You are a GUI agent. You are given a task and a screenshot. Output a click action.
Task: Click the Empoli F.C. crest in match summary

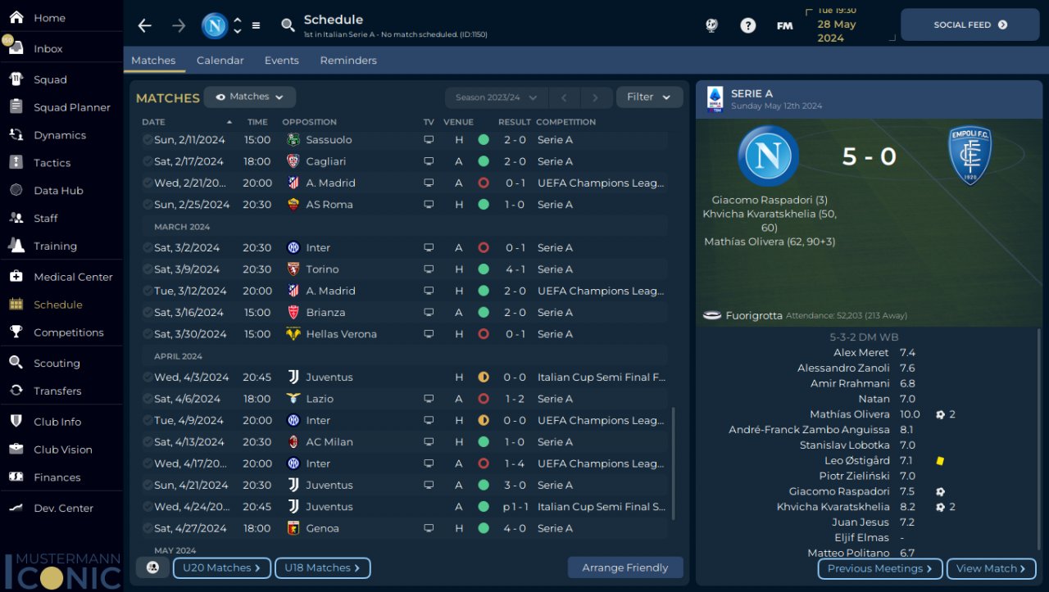tap(970, 155)
